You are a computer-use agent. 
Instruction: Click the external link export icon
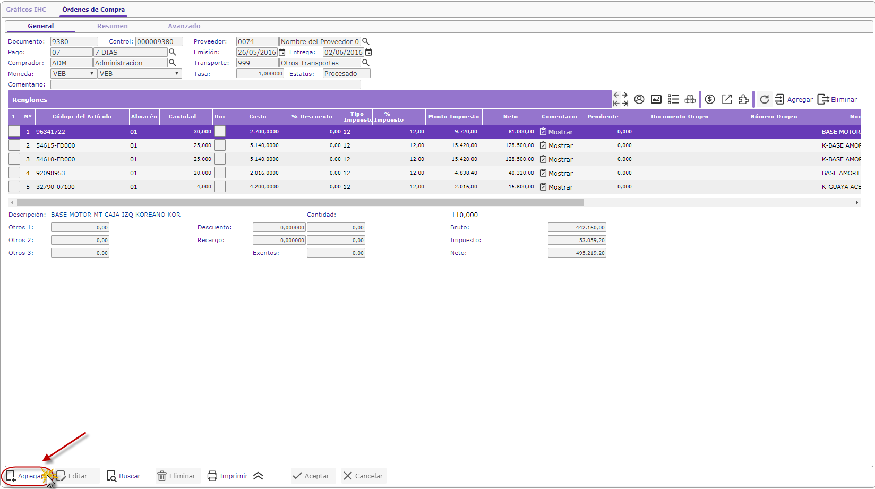click(x=727, y=99)
